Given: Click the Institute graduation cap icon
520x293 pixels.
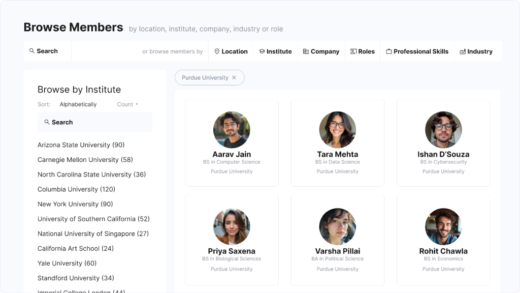Looking at the screenshot, I should [x=262, y=51].
